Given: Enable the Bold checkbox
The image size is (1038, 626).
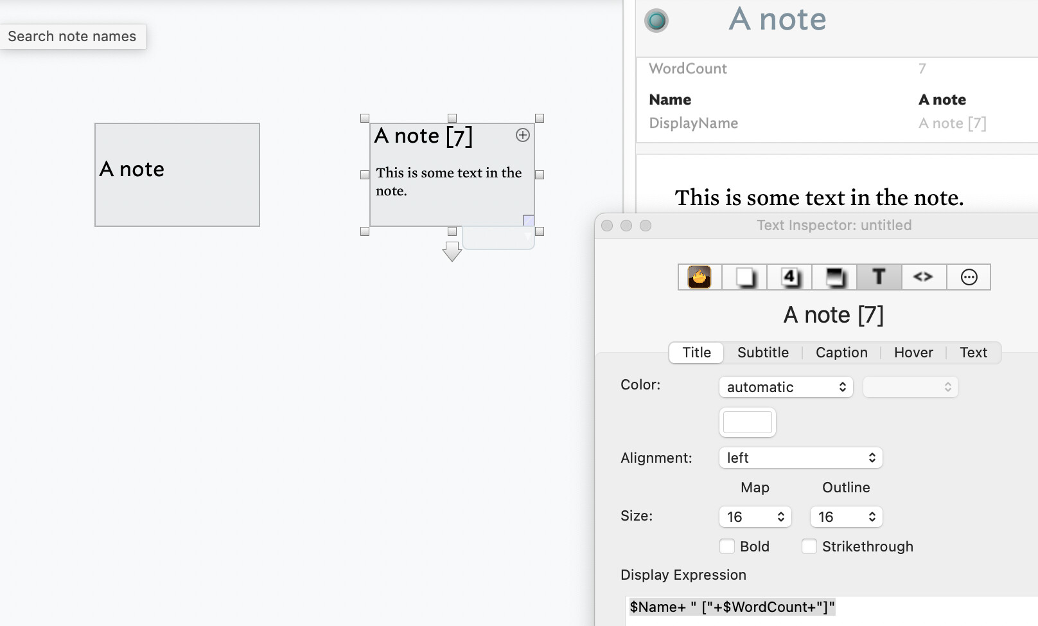Looking at the screenshot, I should pyautogui.click(x=727, y=546).
